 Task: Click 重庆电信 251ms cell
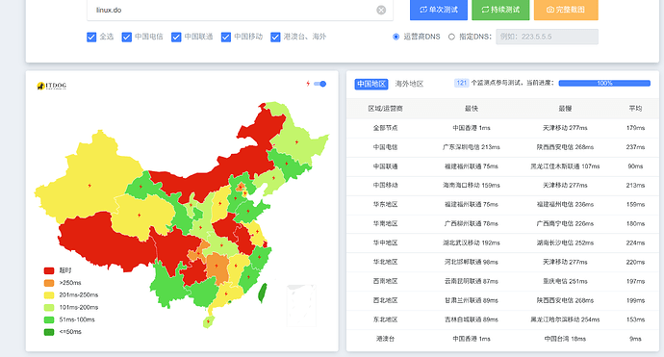click(x=565, y=281)
